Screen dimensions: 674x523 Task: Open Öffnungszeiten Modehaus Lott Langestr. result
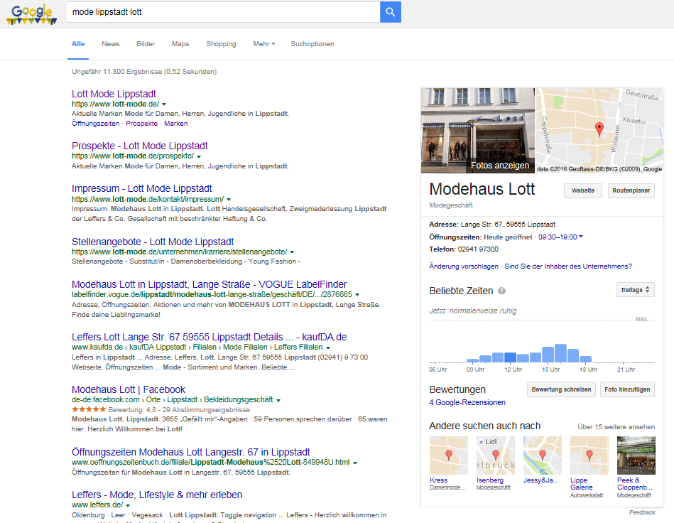(x=191, y=452)
